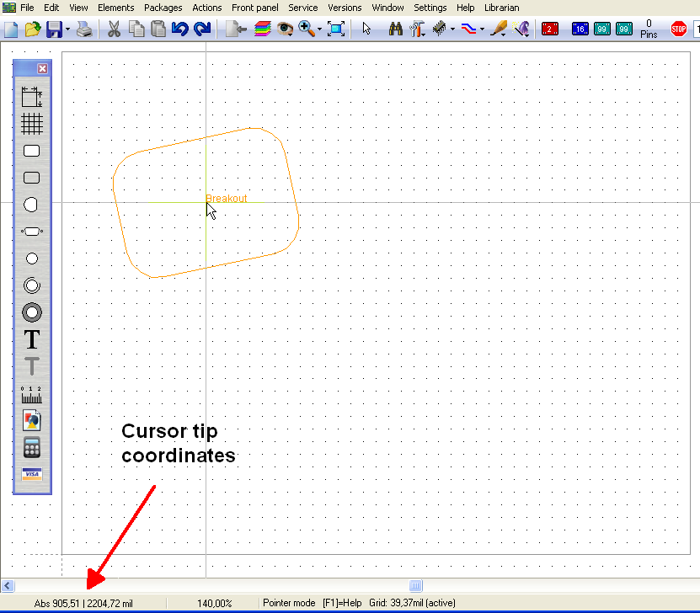
Task: Open dropdown next to the chip component icon
Action: (x=452, y=30)
